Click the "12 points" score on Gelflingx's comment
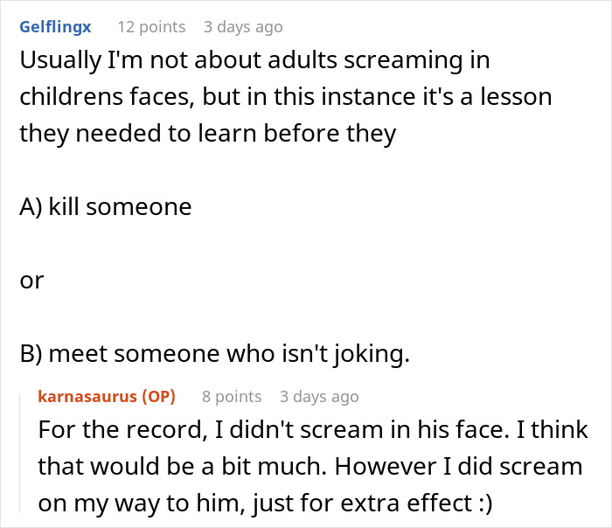 coord(151,27)
